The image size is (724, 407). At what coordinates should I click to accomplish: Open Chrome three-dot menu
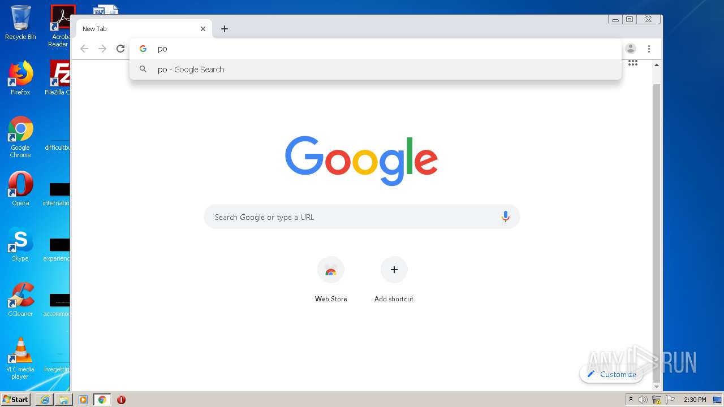(649, 49)
